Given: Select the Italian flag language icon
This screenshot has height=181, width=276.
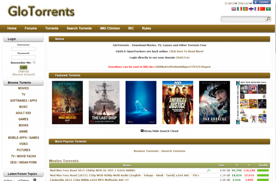Looking at the screenshot, I should point(239,9).
